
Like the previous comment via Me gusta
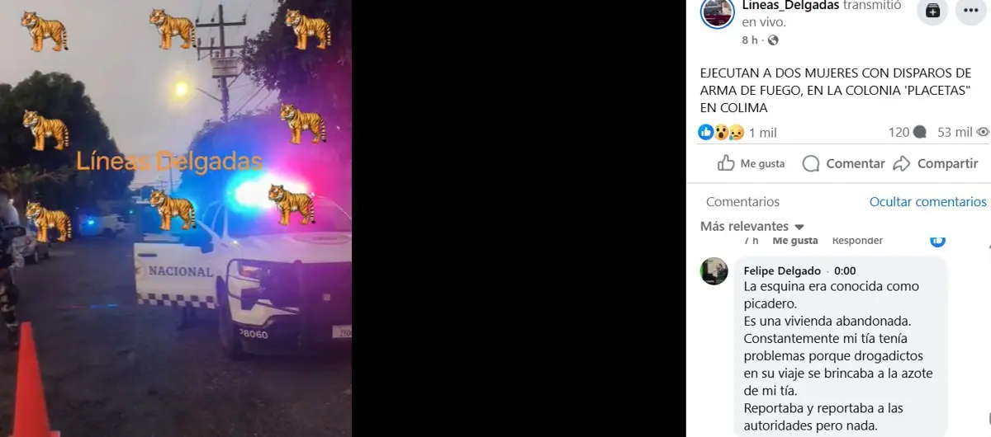tap(795, 241)
